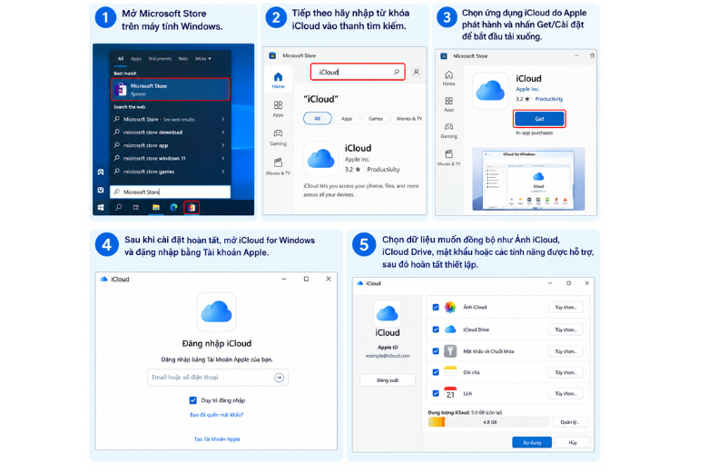The height and width of the screenshot is (472, 708).
Task: Click Bạn đã quên mật khẩu link
Action: click(217, 415)
